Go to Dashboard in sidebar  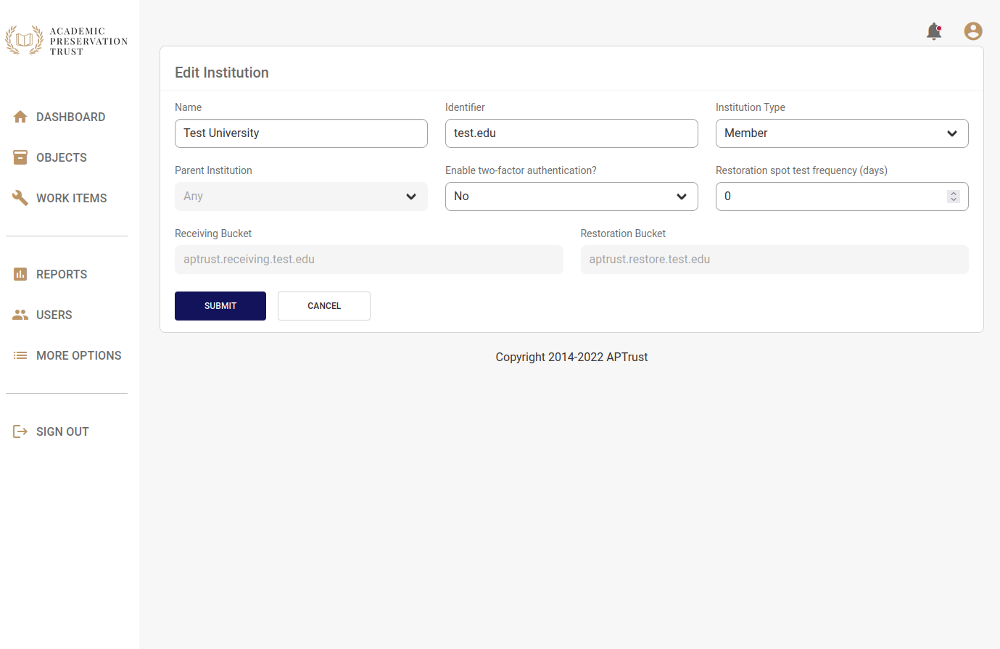70,117
